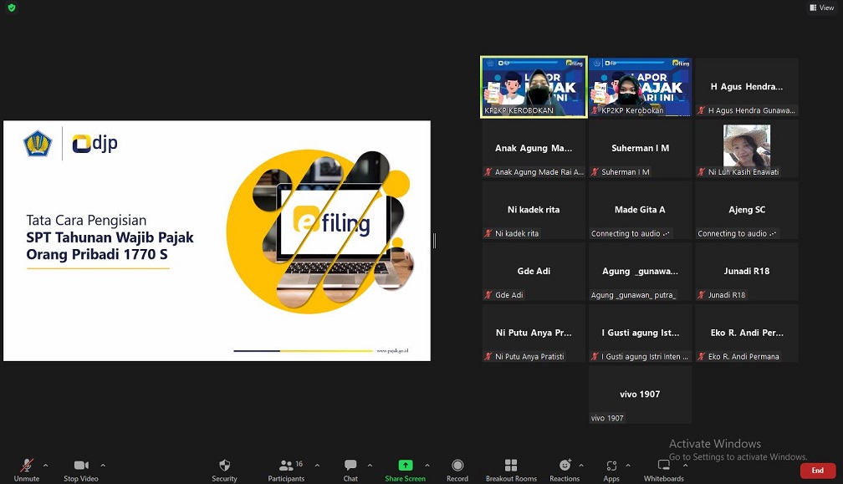This screenshot has width=843, height=484.
Task: Expand options arrow beside Reactions
Action: 581,466
